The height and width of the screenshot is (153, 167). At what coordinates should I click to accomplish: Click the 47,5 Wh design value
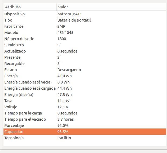coord(65,95)
